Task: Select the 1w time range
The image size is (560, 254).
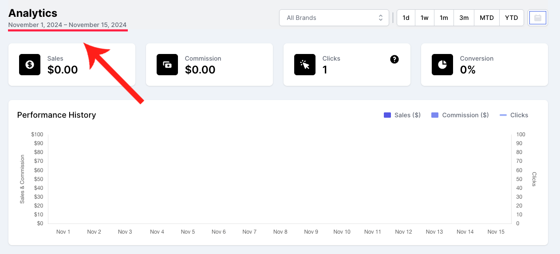Action: coord(425,18)
